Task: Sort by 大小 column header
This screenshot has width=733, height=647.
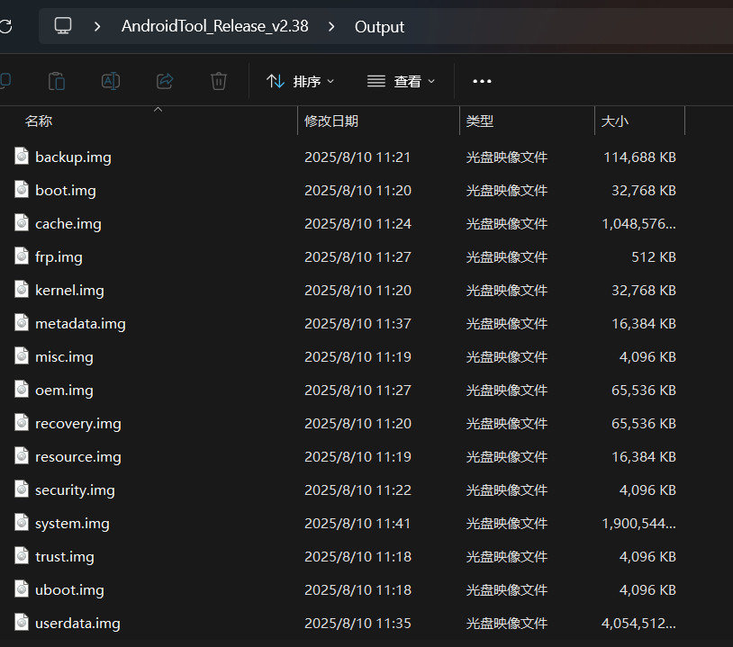Action: point(614,121)
